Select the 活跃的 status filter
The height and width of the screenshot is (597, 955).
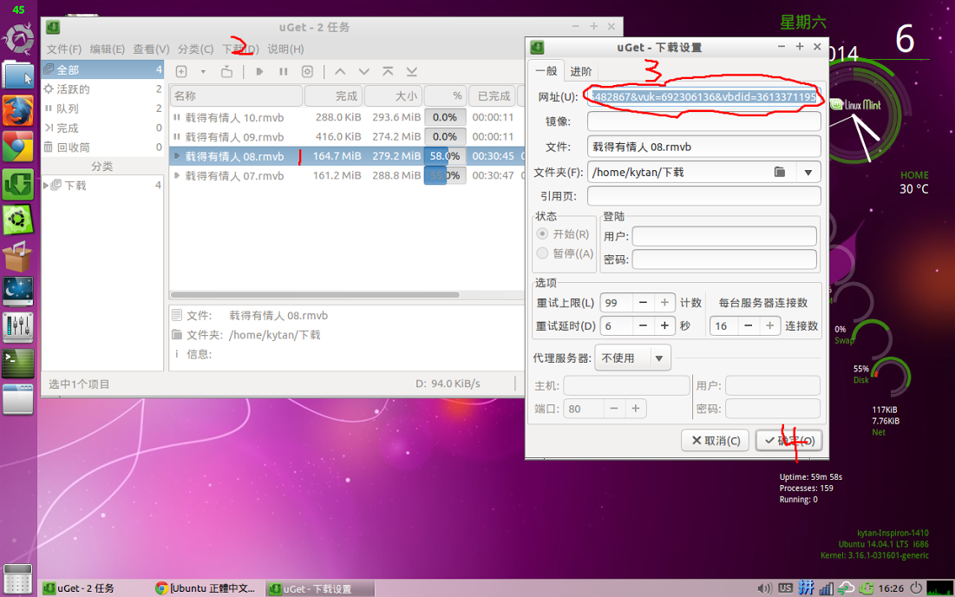tap(102, 89)
